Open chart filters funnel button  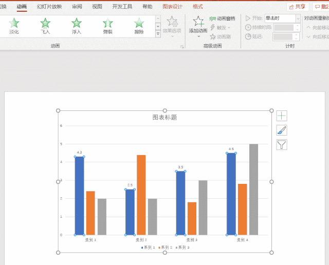click(282, 144)
